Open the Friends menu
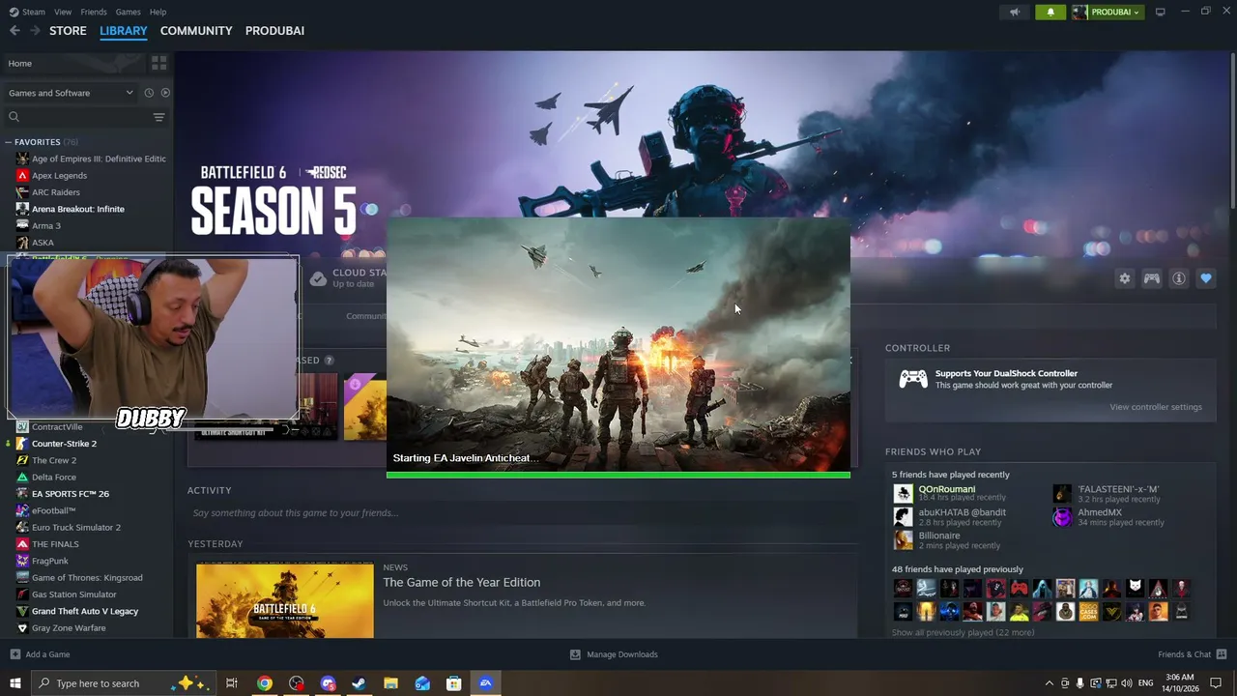This screenshot has height=696, width=1237. pyautogui.click(x=94, y=12)
